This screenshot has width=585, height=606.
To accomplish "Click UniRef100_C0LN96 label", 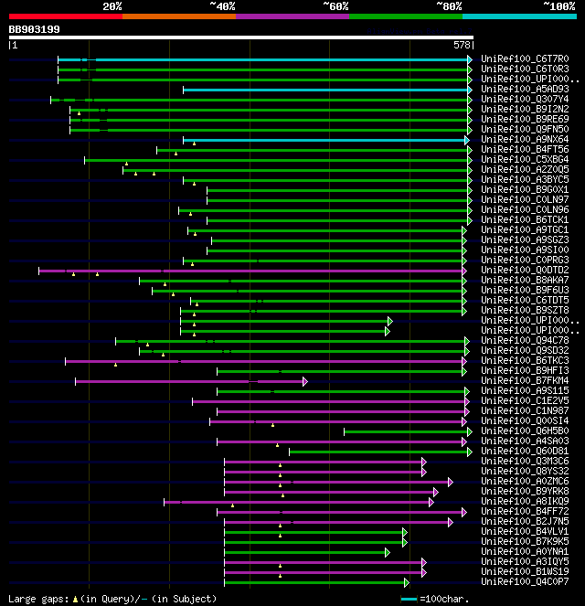I will pyautogui.click(x=525, y=209).
